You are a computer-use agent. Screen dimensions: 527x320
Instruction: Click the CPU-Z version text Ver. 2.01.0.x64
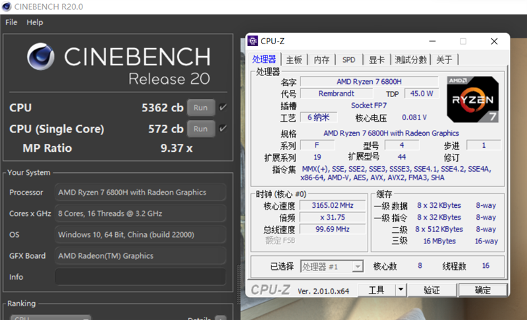pos(323,292)
